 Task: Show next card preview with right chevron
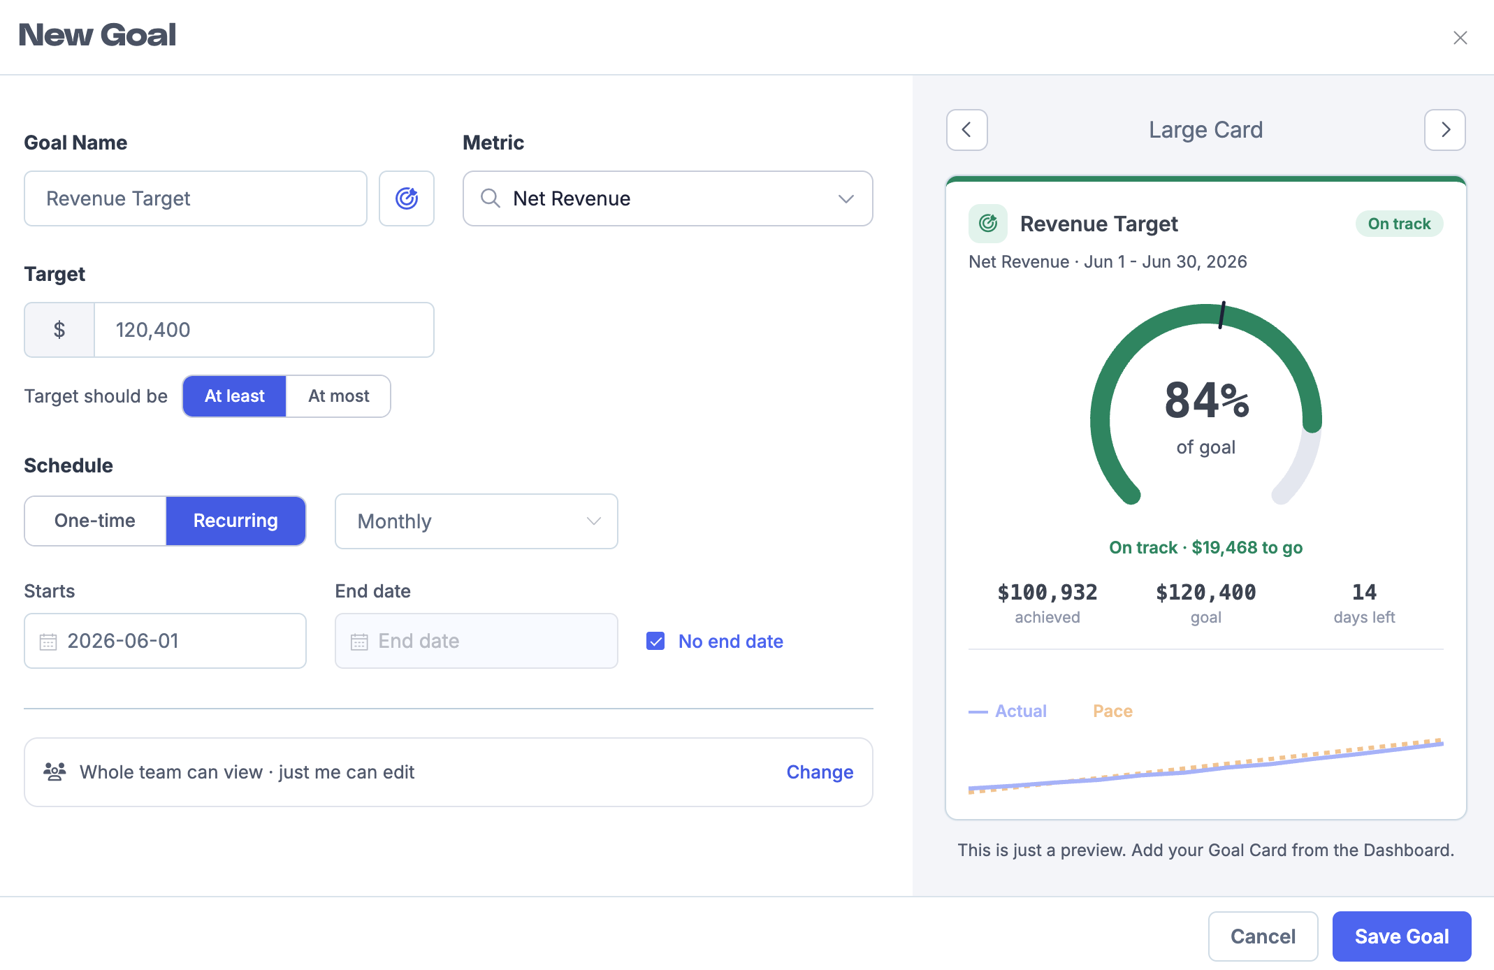pyautogui.click(x=1445, y=130)
